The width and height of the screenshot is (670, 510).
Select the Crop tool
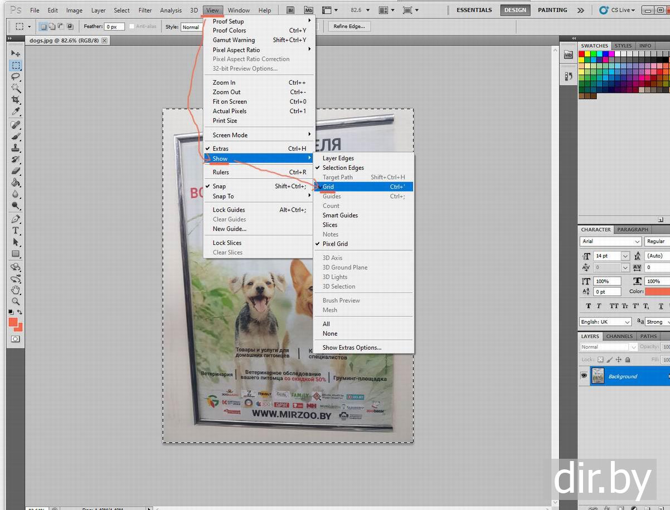click(16, 100)
